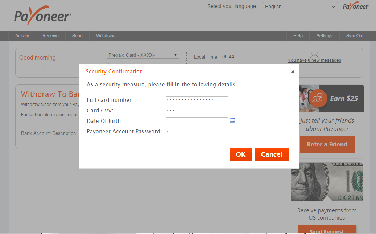Expand the Prepaid Card account dropdown
This screenshot has width=376, height=234.
[x=142, y=55]
